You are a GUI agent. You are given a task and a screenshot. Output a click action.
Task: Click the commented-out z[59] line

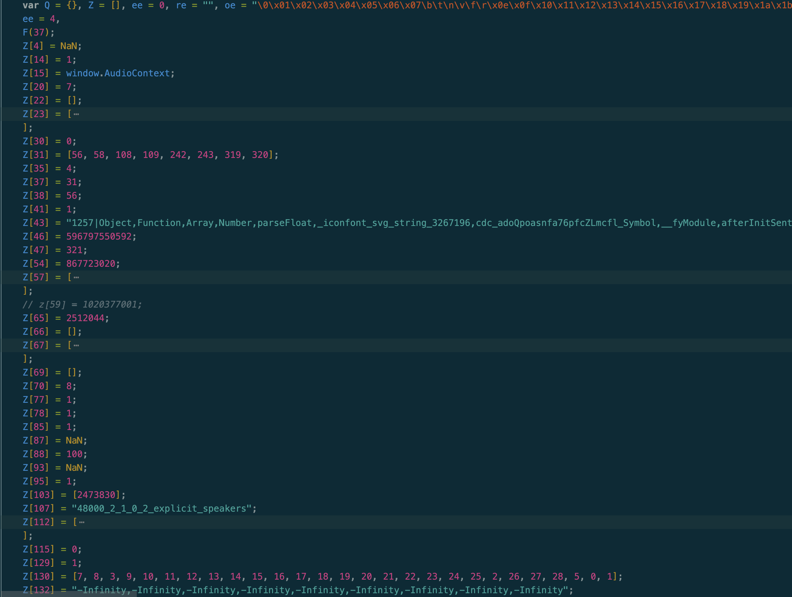pyautogui.click(x=82, y=305)
